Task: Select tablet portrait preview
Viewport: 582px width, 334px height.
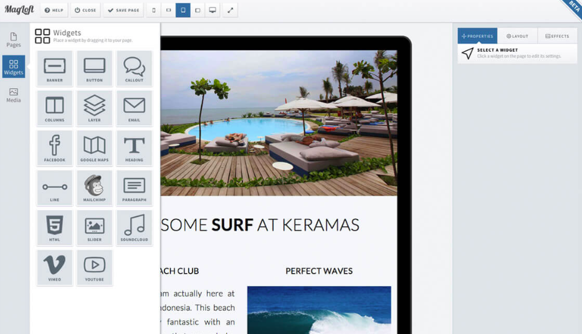Action: coord(183,11)
